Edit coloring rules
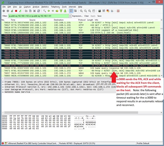The width and height of the screenshot is (164, 146). coord(108,11)
